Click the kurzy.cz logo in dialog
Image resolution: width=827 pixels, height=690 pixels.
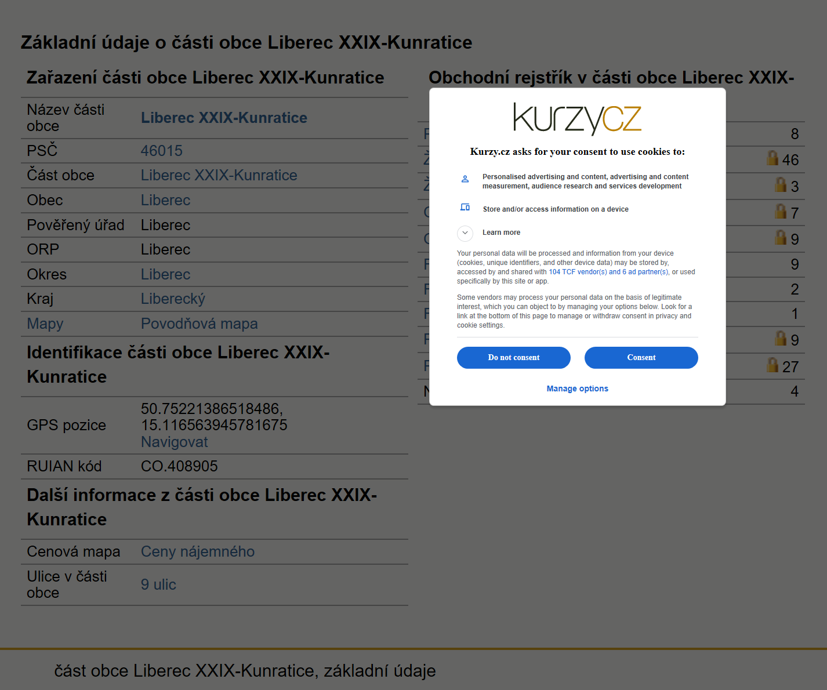pos(577,119)
